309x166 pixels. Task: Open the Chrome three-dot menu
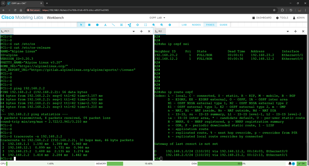pyautogui.click(x=305, y=10)
